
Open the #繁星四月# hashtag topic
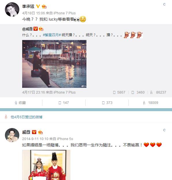click(x=52, y=35)
